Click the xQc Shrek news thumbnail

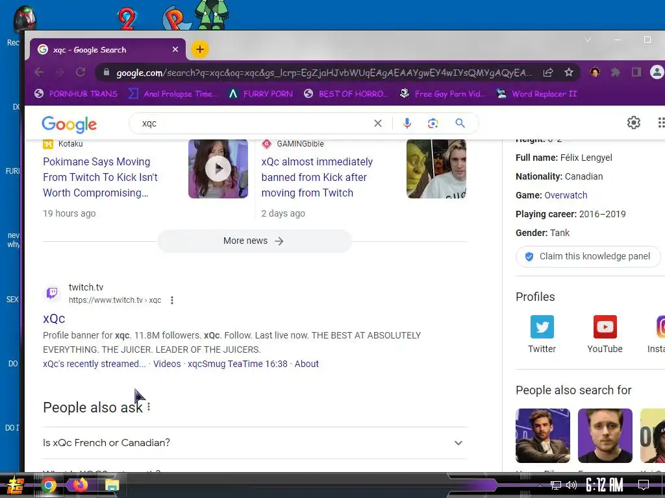coord(436,169)
